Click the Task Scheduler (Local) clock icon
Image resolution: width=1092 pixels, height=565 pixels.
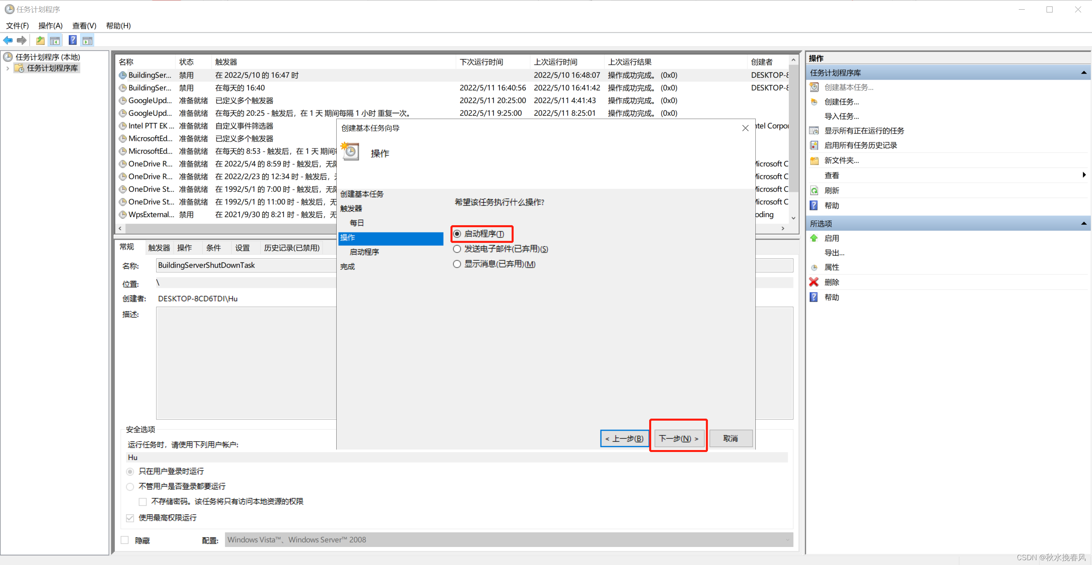[8, 57]
